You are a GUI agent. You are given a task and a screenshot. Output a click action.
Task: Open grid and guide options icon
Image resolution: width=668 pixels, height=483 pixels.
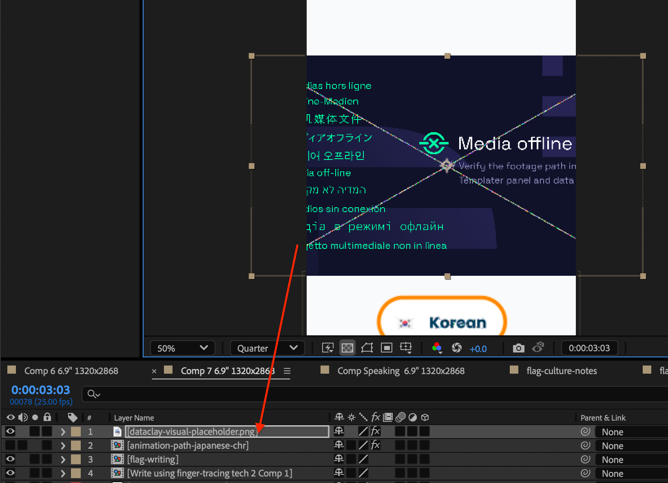pos(406,348)
